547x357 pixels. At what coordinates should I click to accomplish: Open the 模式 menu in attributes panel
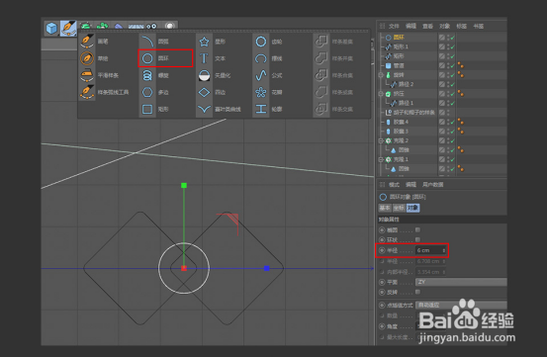point(394,184)
